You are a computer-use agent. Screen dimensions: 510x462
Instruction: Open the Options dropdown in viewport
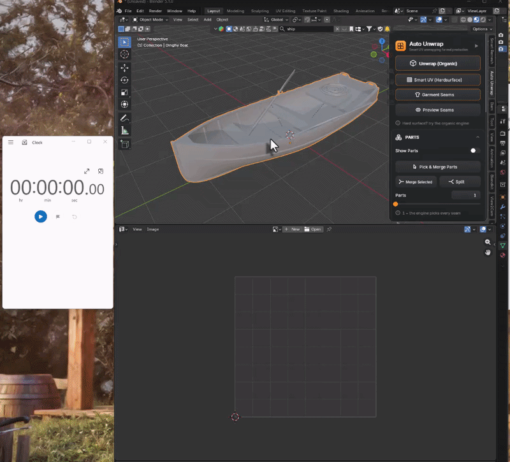tap(482, 29)
